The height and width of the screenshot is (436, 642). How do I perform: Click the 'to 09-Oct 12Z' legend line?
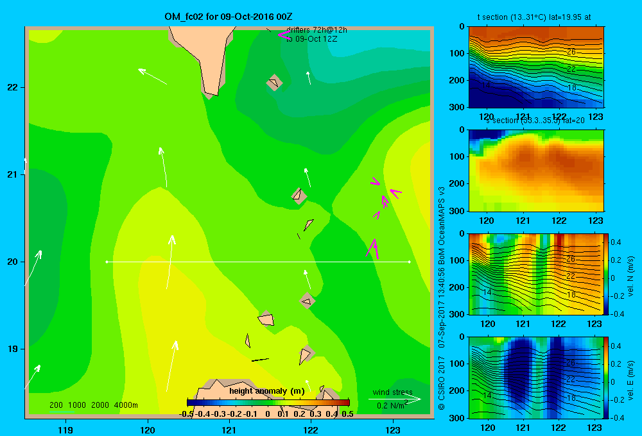pyautogui.click(x=311, y=39)
